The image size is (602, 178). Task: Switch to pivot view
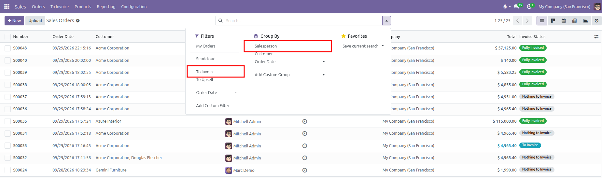574,21
